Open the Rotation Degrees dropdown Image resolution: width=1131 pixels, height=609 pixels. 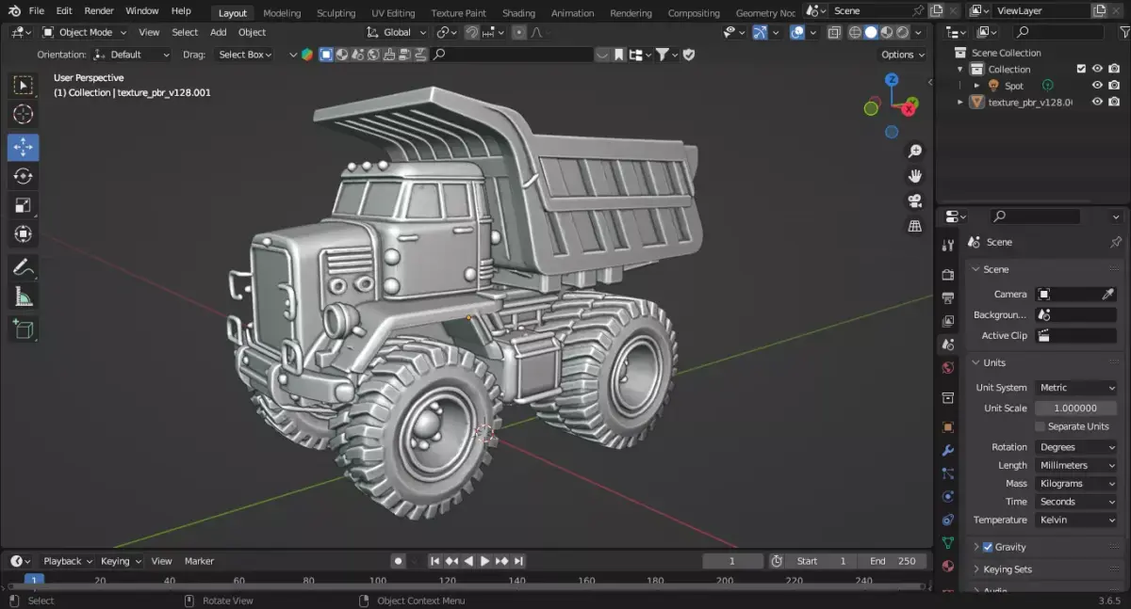[x=1075, y=447]
